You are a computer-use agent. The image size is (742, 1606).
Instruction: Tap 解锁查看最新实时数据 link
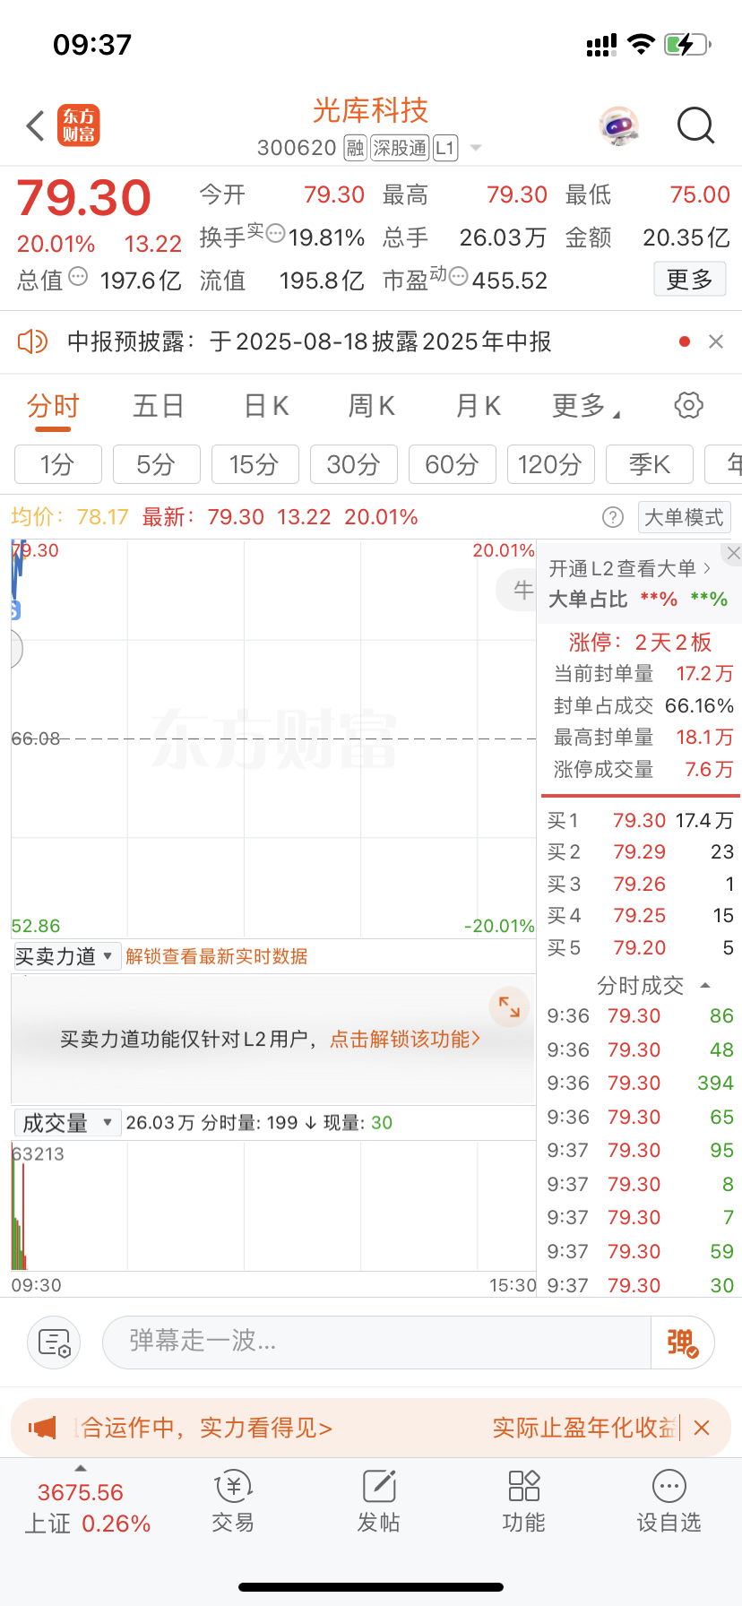pyautogui.click(x=217, y=956)
